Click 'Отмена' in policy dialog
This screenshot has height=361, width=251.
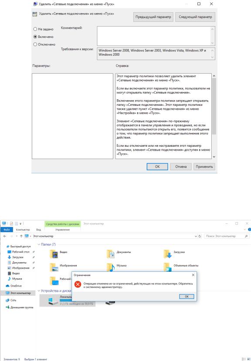coord(181,166)
